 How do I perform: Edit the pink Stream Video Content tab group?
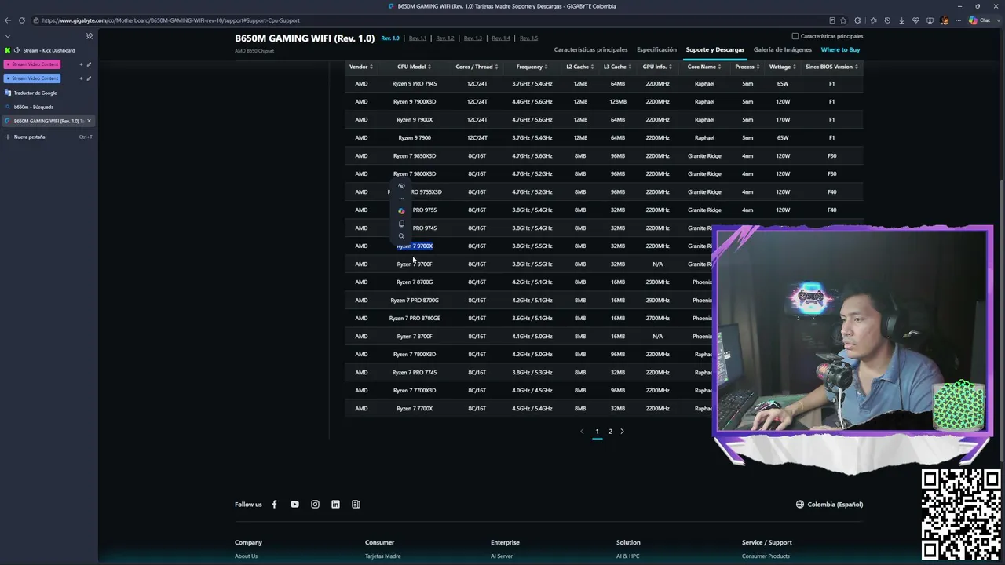[89, 64]
